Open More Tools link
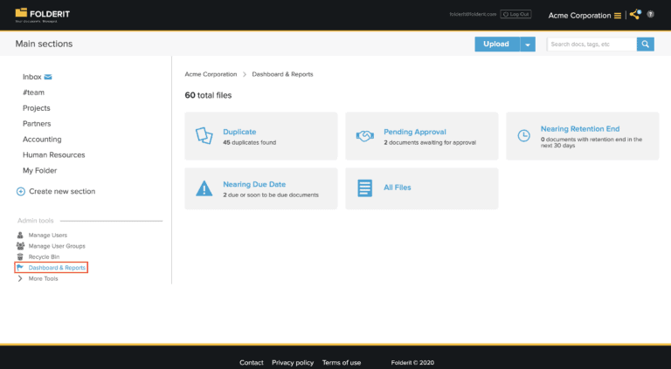Screen dimensions: 671x369 [43, 278]
